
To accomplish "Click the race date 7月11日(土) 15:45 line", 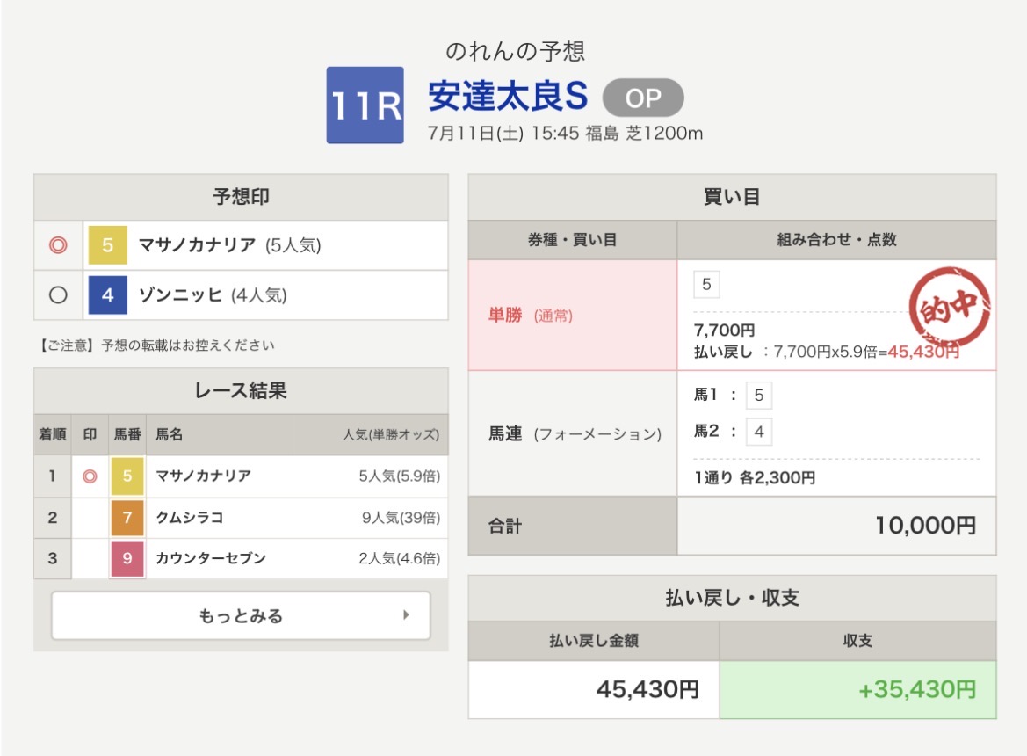I will point(565,133).
